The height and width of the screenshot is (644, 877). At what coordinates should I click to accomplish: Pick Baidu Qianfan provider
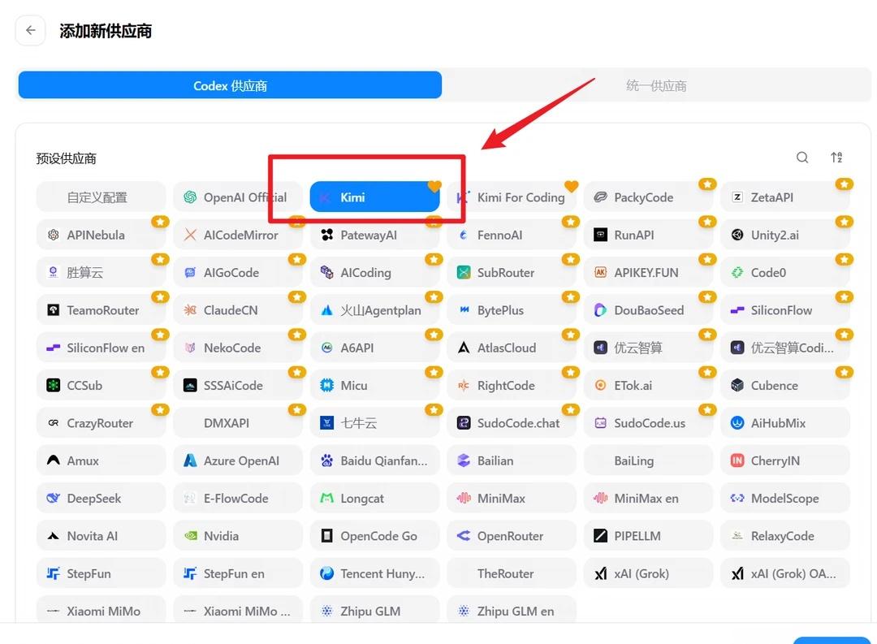coord(374,460)
